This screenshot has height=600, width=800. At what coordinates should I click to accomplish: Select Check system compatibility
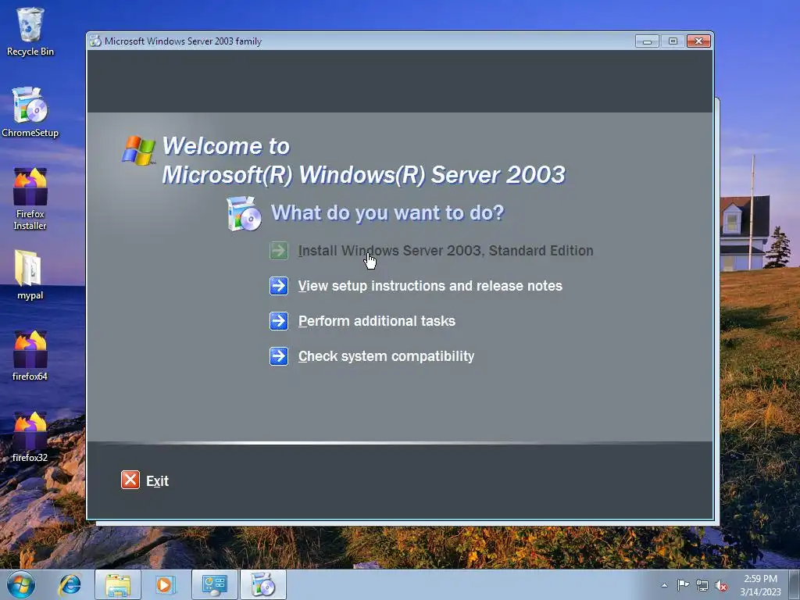pos(386,356)
